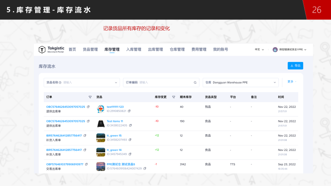Open the 首页 tab
Image resolution: width=331 pixels, height=186 pixels.
72,49
